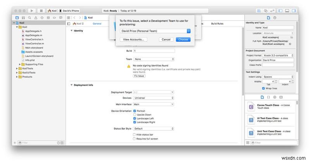Image resolution: width=310 pixels, height=162 pixels.
Task: Click the Fix Issue button
Action: 139,76
